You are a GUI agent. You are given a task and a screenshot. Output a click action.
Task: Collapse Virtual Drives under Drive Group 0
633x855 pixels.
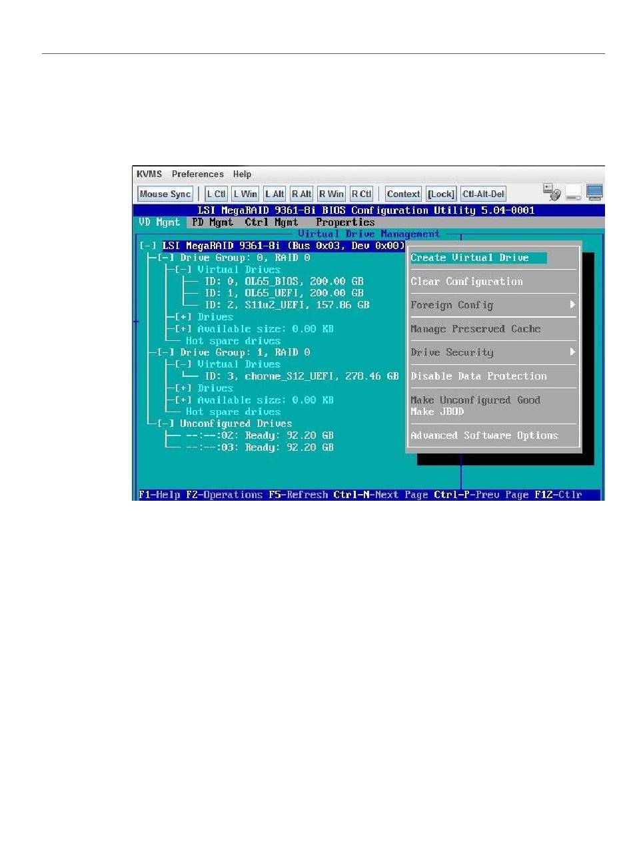tap(184, 270)
